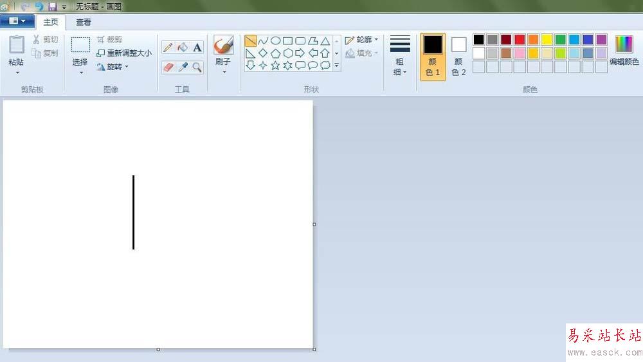Click the Paste clipboard icon
The width and height of the screenshot is (643, 362).
tap(17, 44)
